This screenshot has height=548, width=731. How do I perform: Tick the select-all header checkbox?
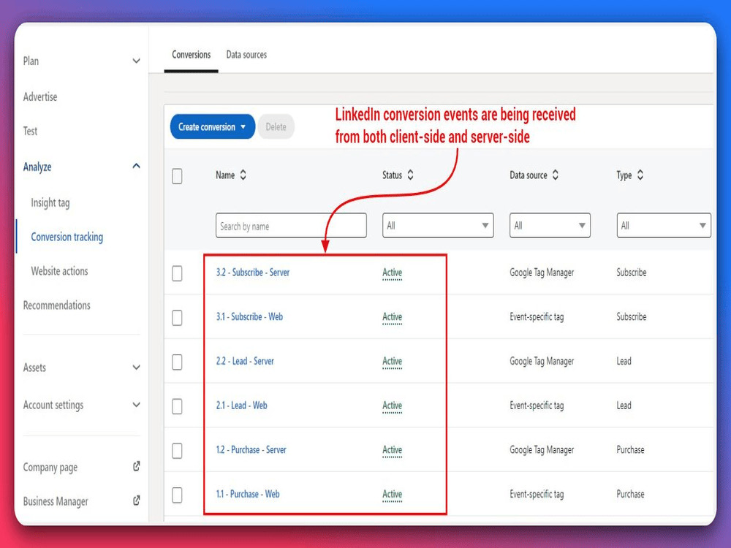(177, 176)
